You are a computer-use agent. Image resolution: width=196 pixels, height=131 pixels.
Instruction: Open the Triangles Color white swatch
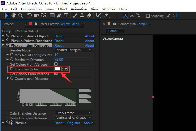[x=57, y=69]
